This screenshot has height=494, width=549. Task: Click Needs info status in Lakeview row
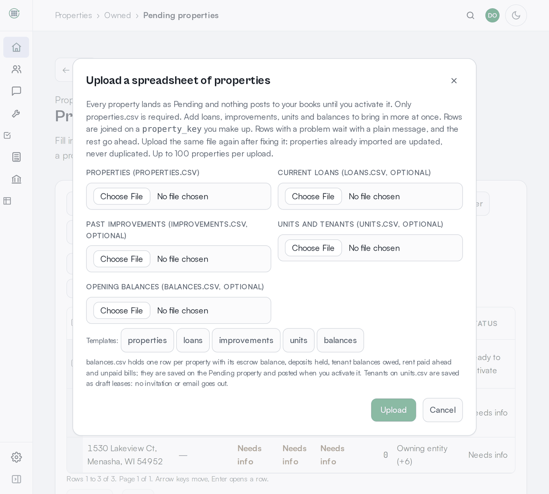pos(488,455)
